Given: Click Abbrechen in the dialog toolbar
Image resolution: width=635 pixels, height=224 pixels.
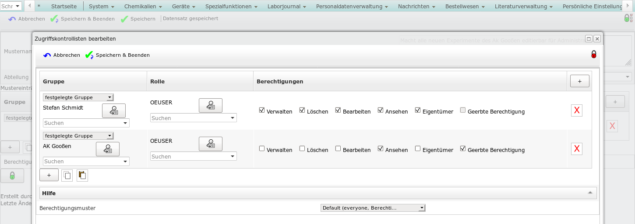Looking at the screenshot, I should [x=62, y=55].
